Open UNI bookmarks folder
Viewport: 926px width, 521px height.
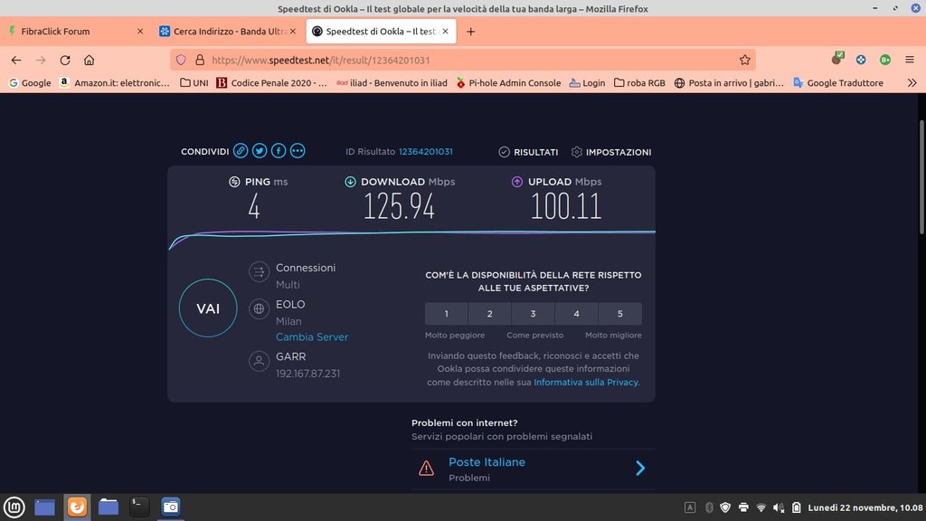pyautogui.click(x=194, y=82)
